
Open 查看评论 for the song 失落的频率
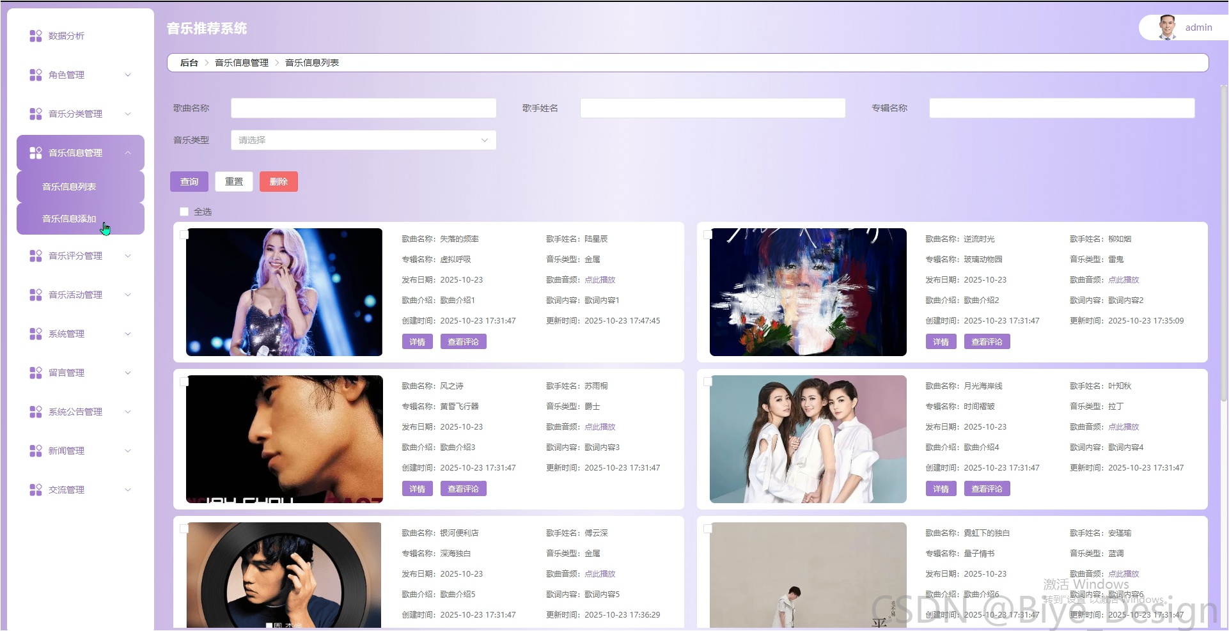point(464,342)
